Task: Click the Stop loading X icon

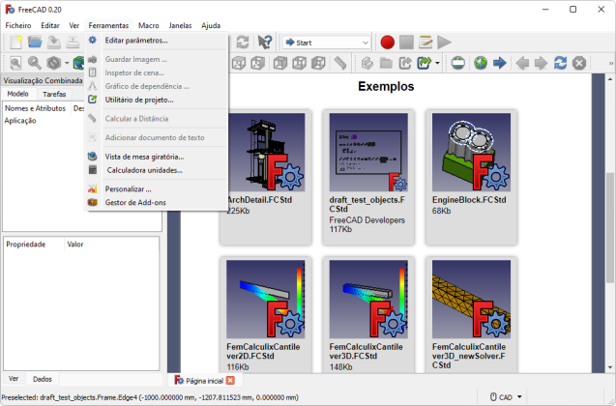Action: pos(579,63)
